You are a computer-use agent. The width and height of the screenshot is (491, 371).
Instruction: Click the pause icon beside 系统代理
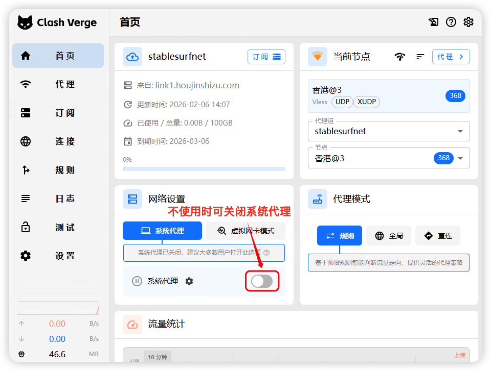pos(137,281)
